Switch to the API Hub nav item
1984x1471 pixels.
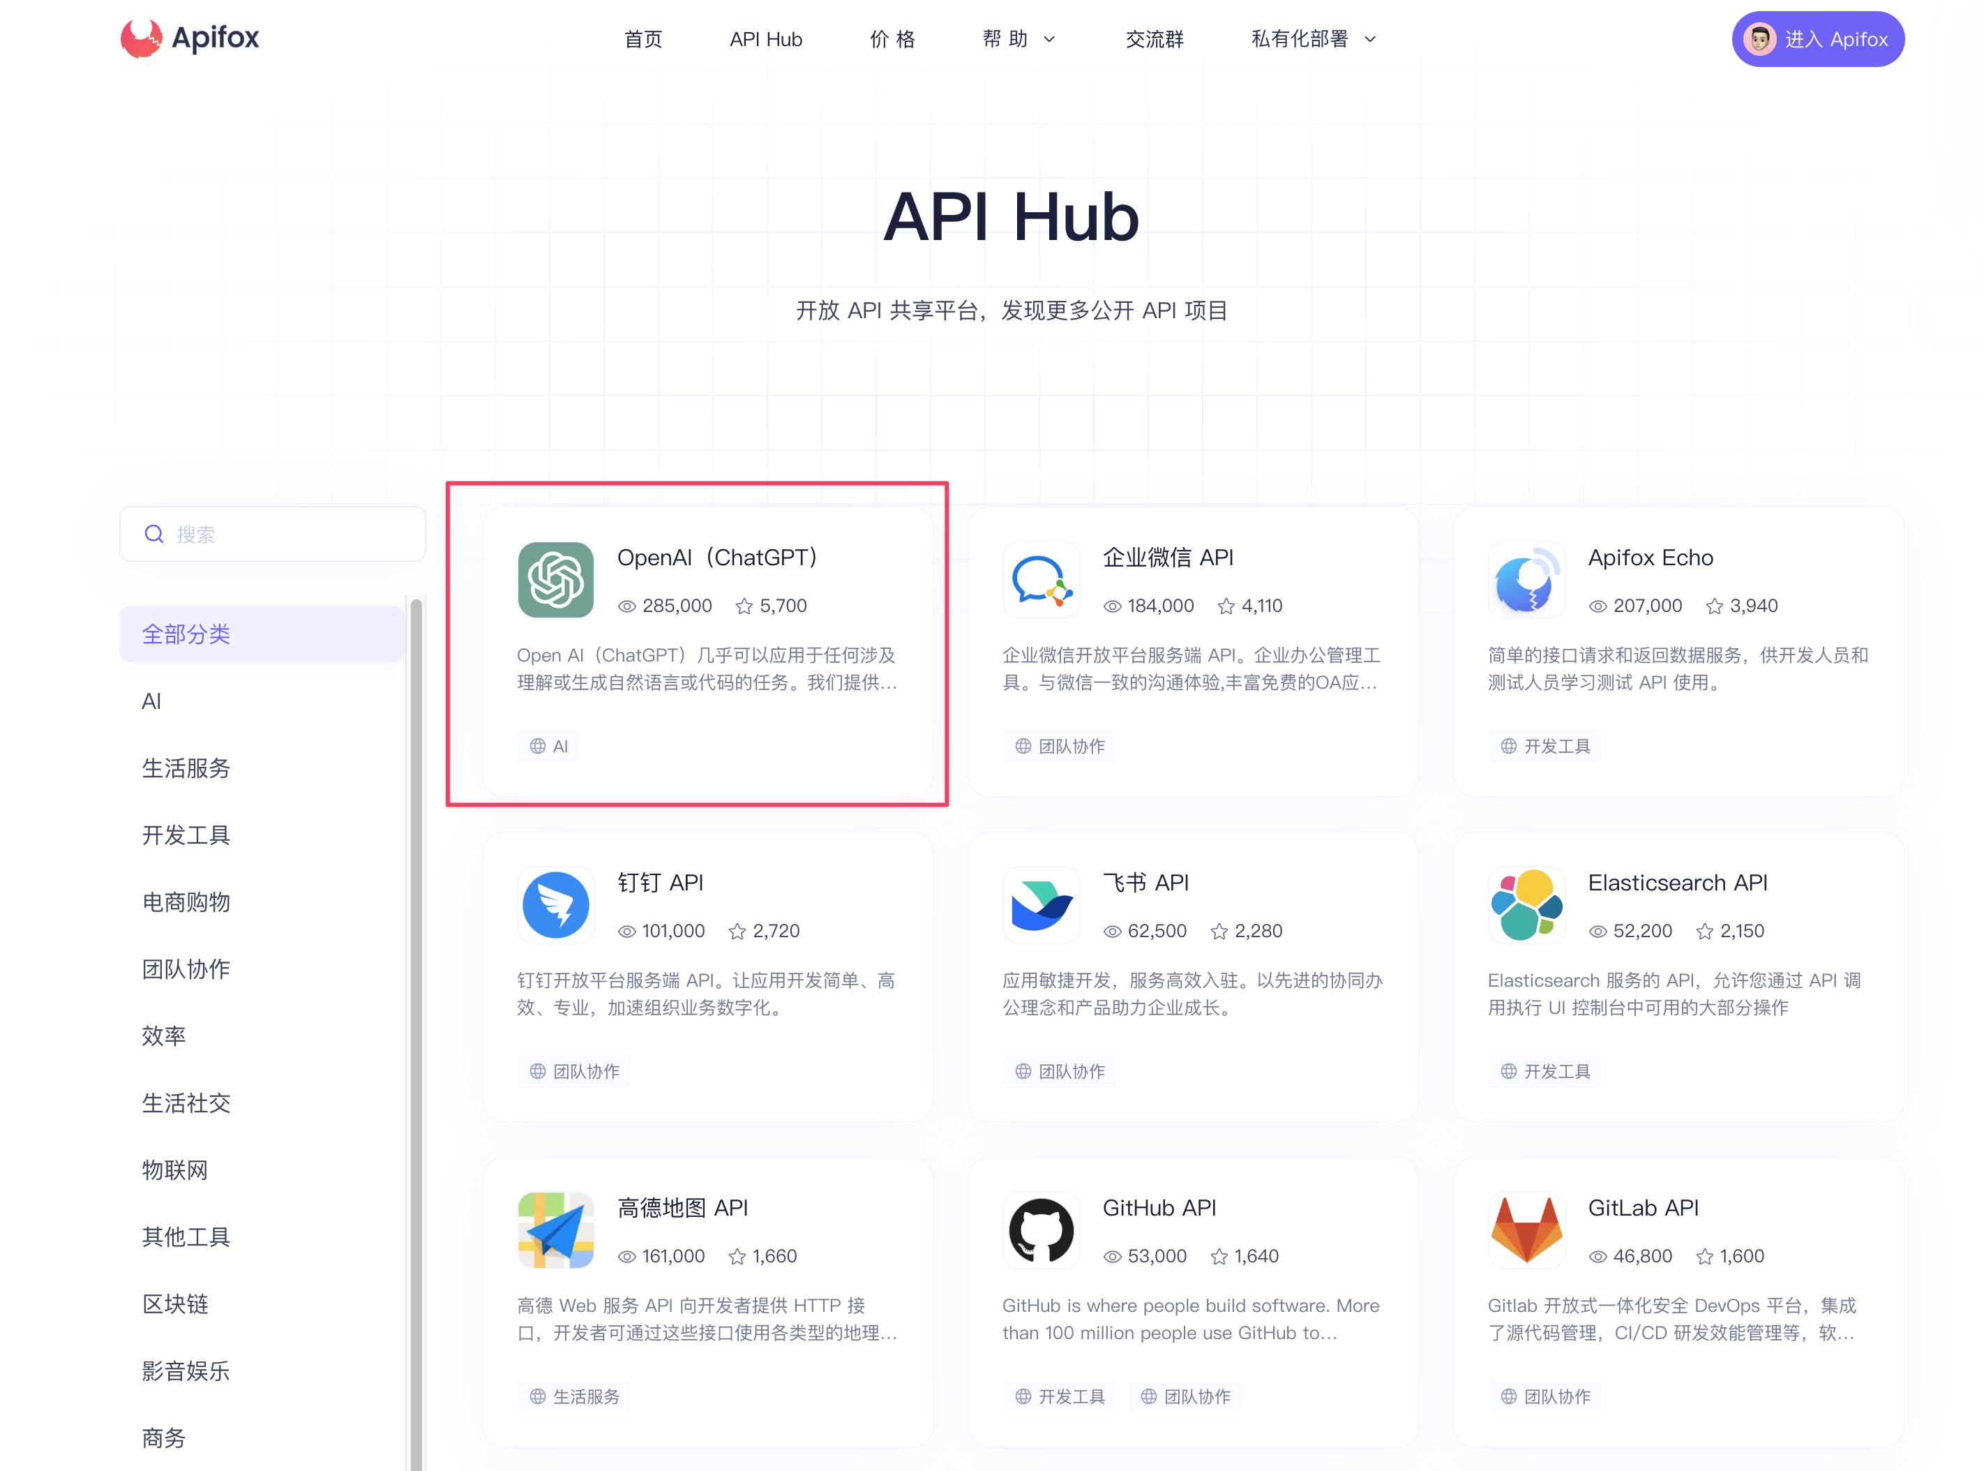pyautogui.click(x=765, y=38)
